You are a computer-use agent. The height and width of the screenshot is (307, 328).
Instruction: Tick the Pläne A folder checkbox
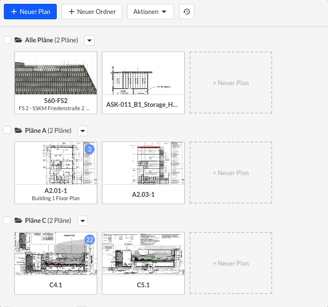7,130
